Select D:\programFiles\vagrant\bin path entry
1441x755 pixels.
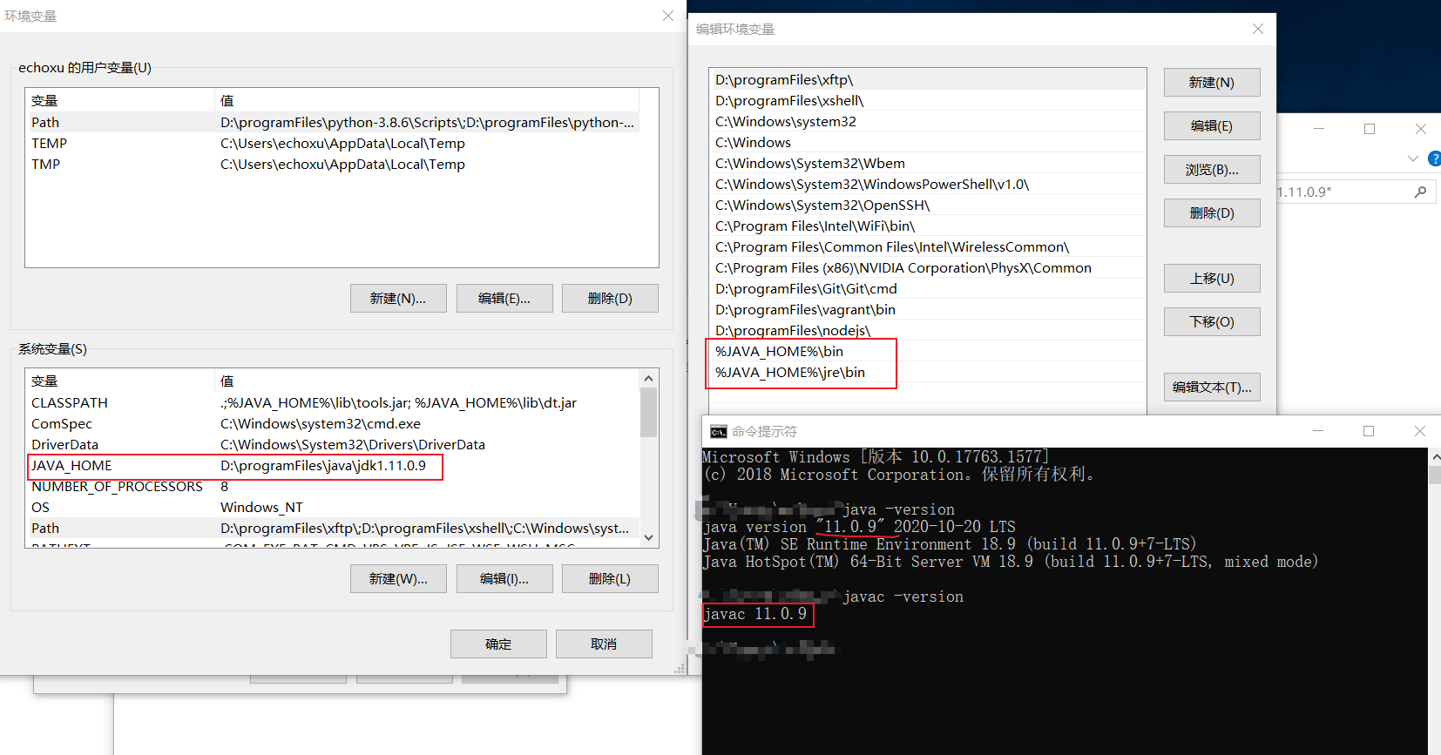pos(928,310)
